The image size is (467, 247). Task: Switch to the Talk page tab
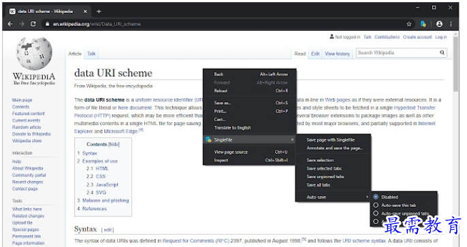click(91, 54)
